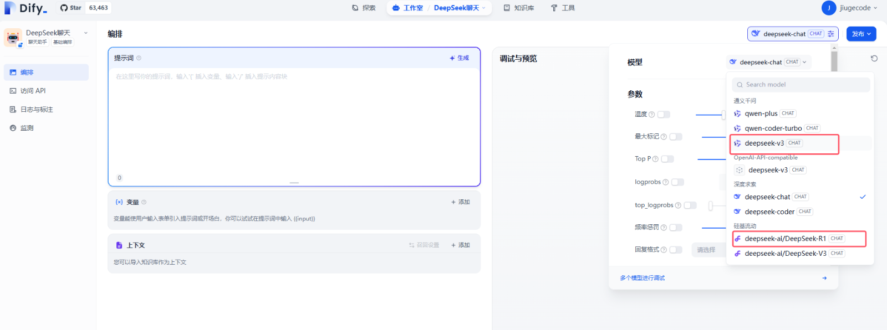Open the 监测 monitoring sidebar item
The image size is (887, 330).
pyautogui.click(x=27, y=128)
